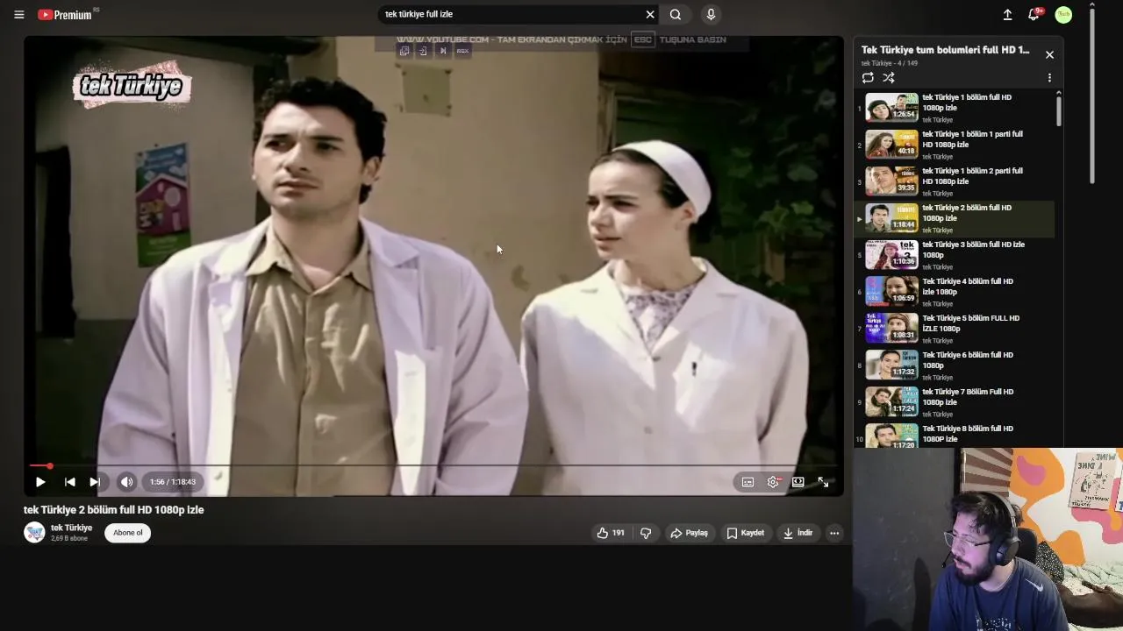Click the first overlay icon under ESC banner
The height and width of the screenshot is (631, 1123).
click(x=404, y=51)
